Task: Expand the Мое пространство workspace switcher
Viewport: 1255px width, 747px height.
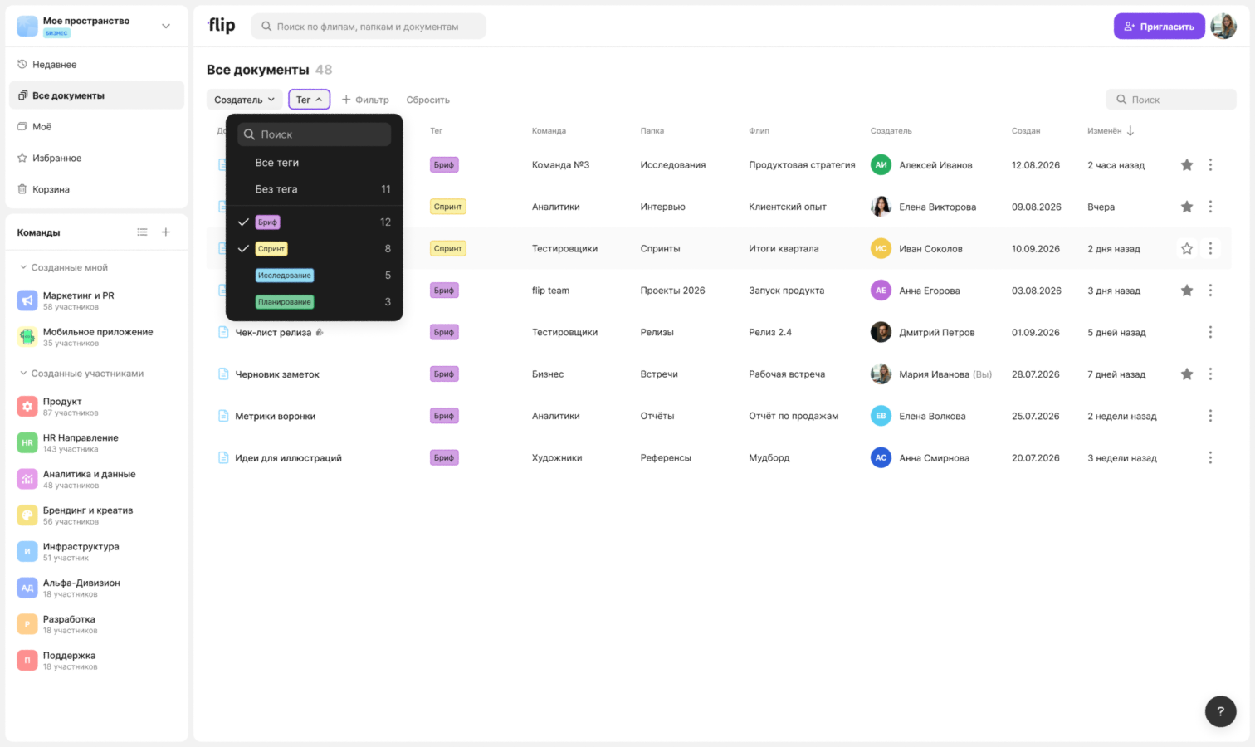Action: pos(166,26)
